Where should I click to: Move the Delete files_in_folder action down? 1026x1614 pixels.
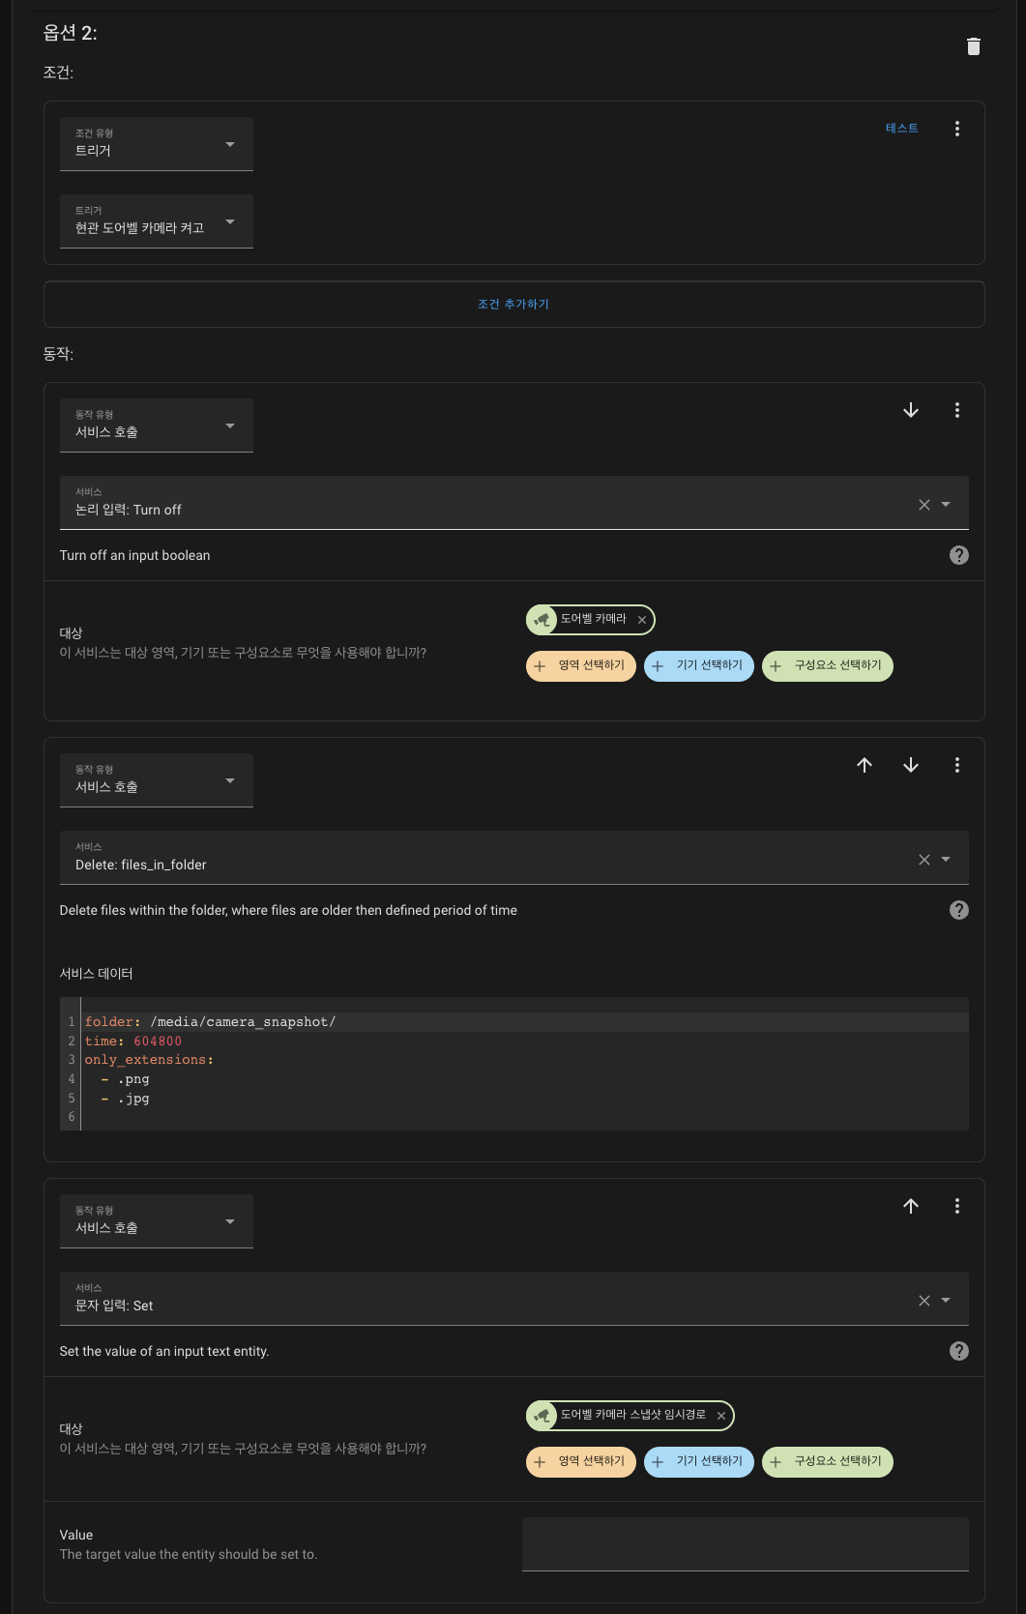pyautogui.click(x=910, y=765)
